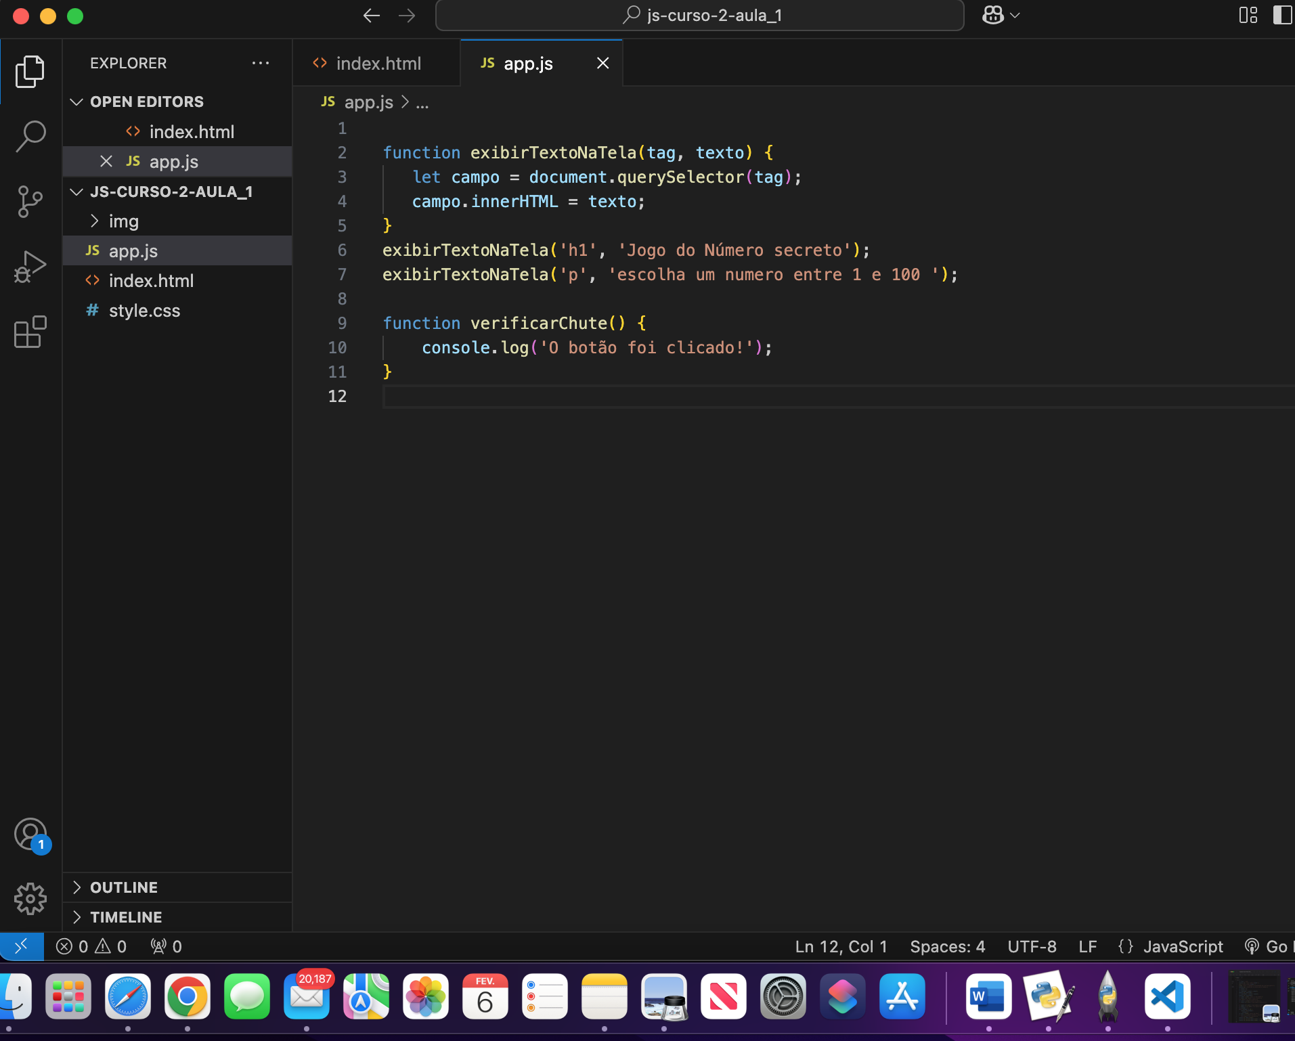Open index.html in the project tree
The image size is (1295, 1041).
coord(177,281)
